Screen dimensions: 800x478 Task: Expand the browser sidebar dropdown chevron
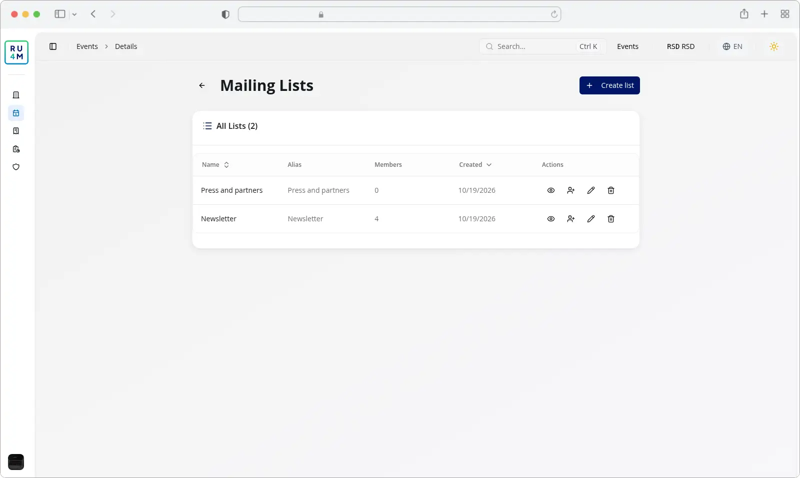point(74,14)
